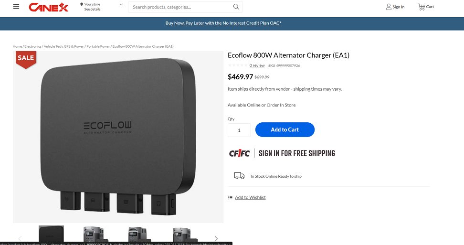Click the CFOne logo
Viewport: 464px width, 245px height.
239,153
